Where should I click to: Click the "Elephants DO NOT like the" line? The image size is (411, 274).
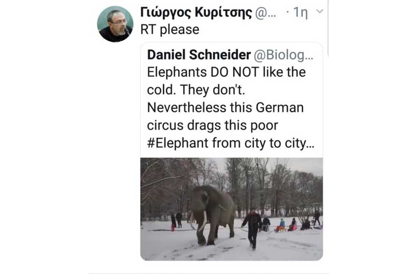(226, 72)
